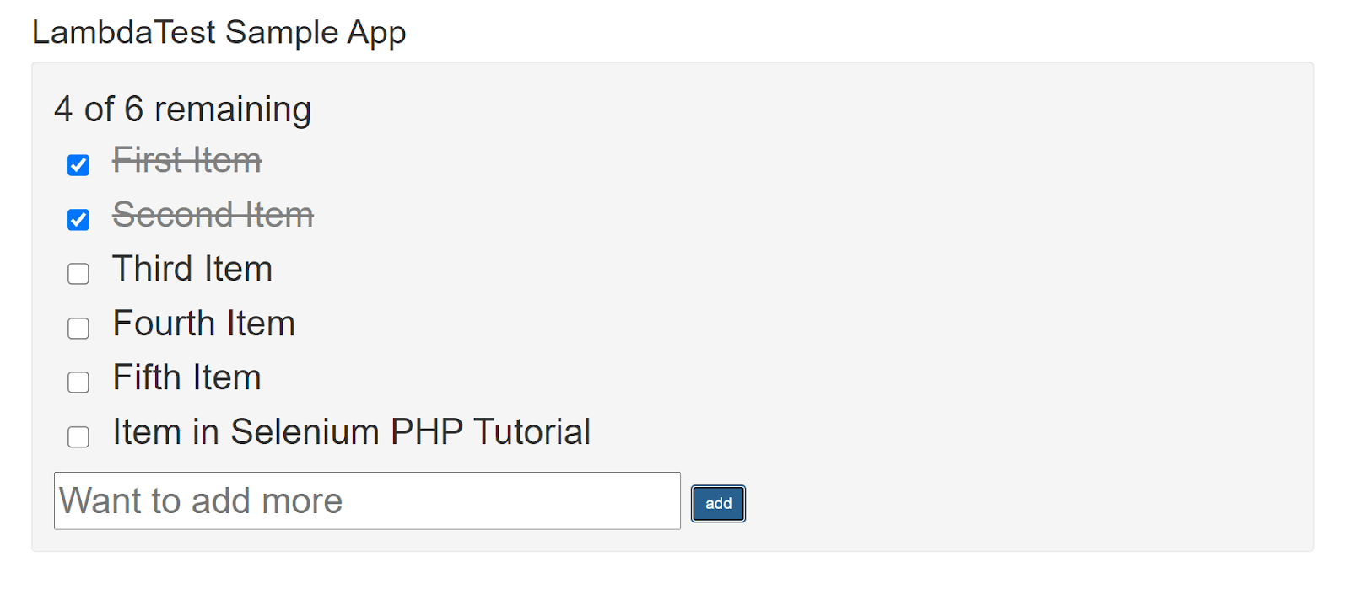
Task: Select the strikethrough 'First Item' text
Action: pyautogui.click(x=186, y=160)
